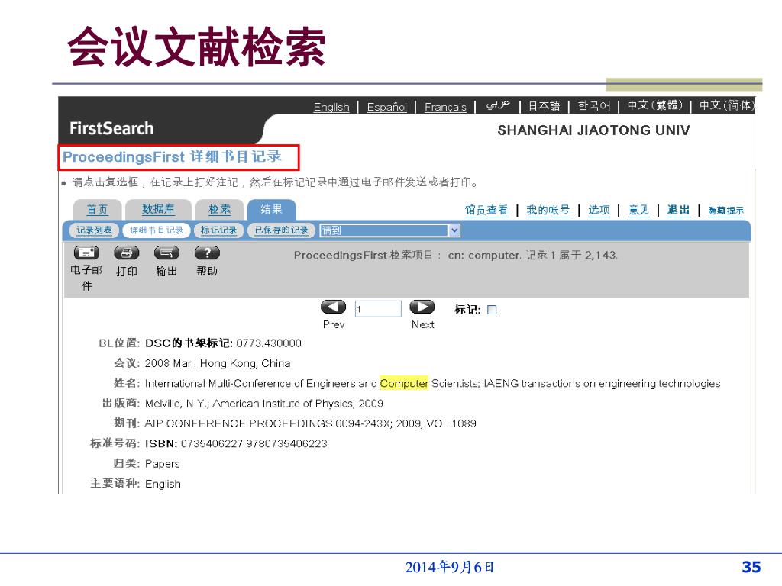Click the 主要语种 value English
Viewport: 782px width, 586px height.
(x=163, y=484)
